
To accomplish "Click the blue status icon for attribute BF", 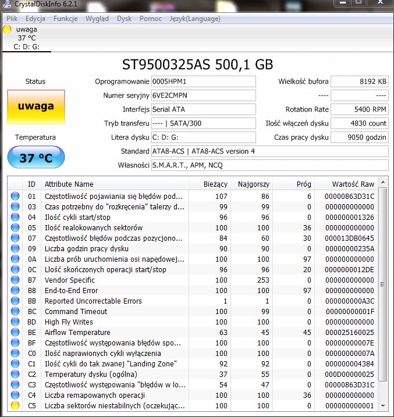I will click(15, 343).
